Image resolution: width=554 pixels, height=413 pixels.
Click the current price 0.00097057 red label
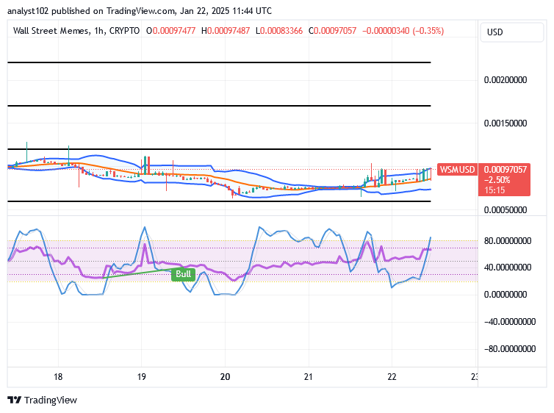coord(506,170)
